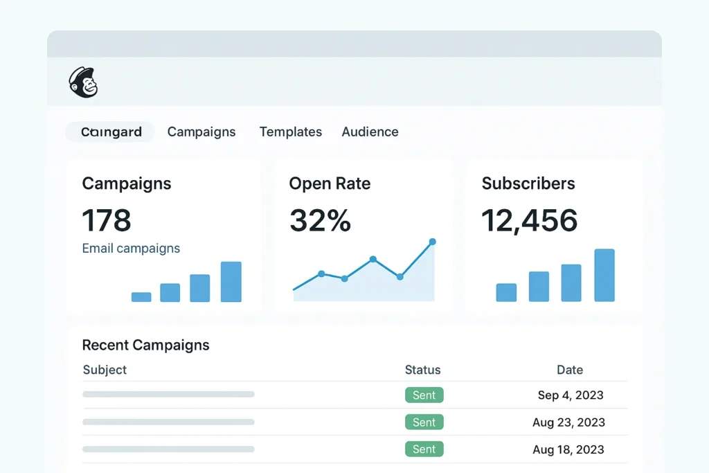Click the Open Rate value 32%
The image size is (709, 473).
click(320, 220)
